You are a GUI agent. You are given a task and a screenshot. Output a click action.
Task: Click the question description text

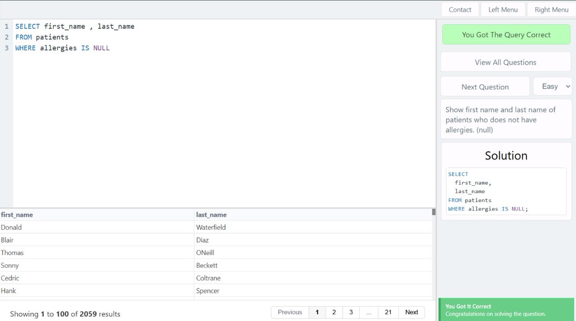point(501,120)
